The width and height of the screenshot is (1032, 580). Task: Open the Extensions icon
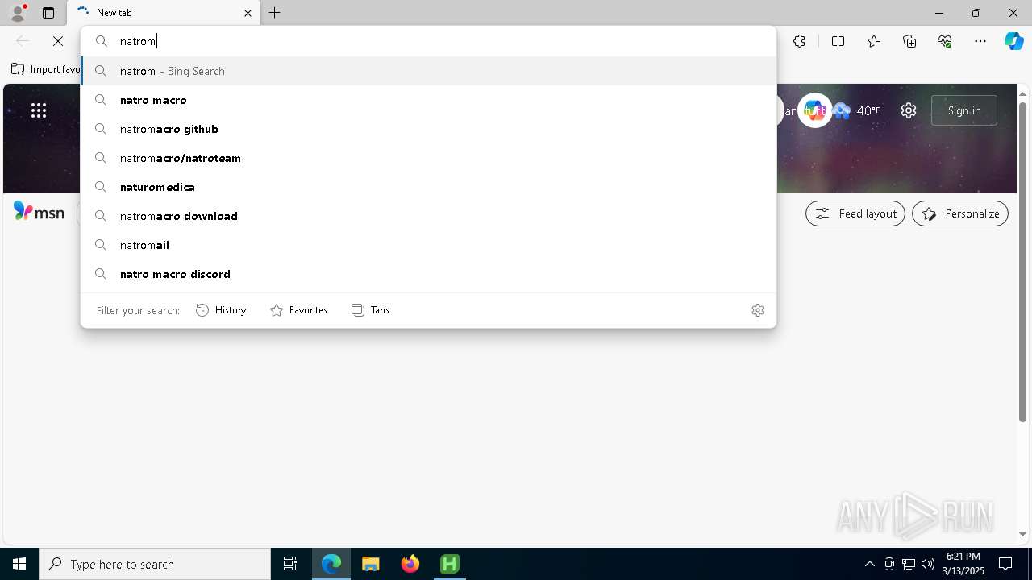(799, 41)
